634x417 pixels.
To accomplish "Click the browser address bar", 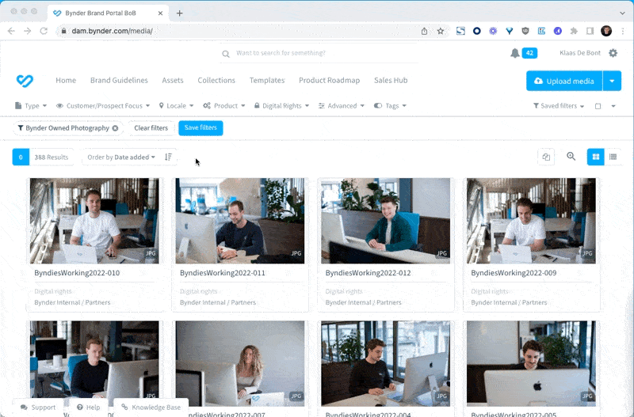I will point(239,31).
